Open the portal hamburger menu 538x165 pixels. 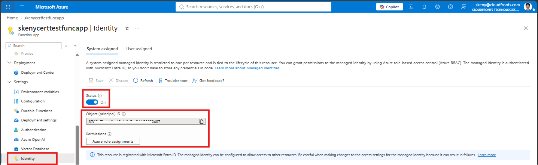tap(22, 7)
